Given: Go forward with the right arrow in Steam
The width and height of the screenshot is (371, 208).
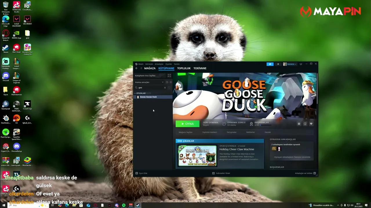Looking at the screenshot, I should point(141,68).
